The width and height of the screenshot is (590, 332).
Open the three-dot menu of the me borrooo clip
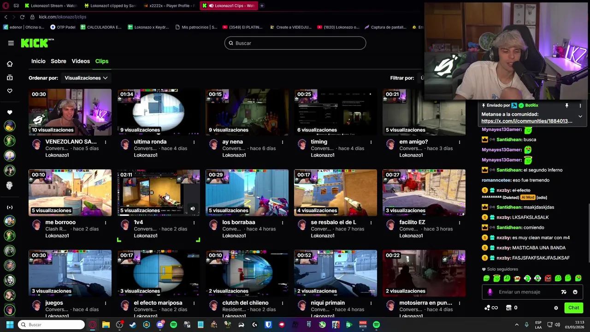pyautogui.click(x=106, y=223)
